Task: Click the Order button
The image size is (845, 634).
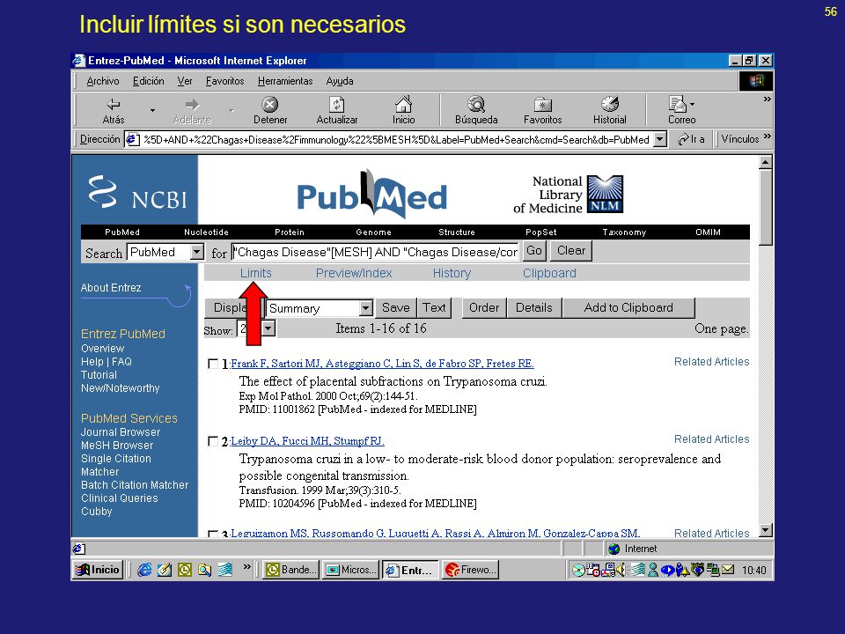Action: coord(484,308)
